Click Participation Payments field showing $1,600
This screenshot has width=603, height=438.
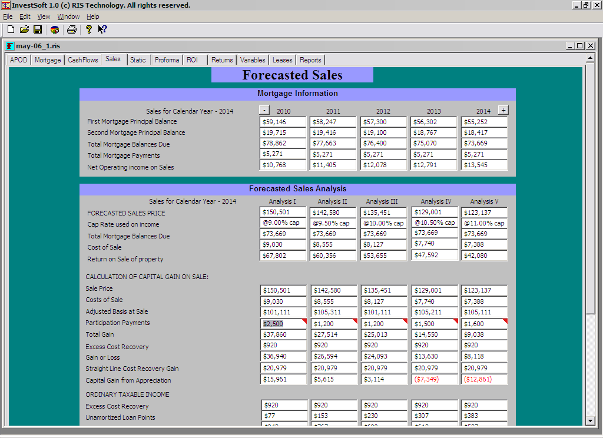coord(484,324)
